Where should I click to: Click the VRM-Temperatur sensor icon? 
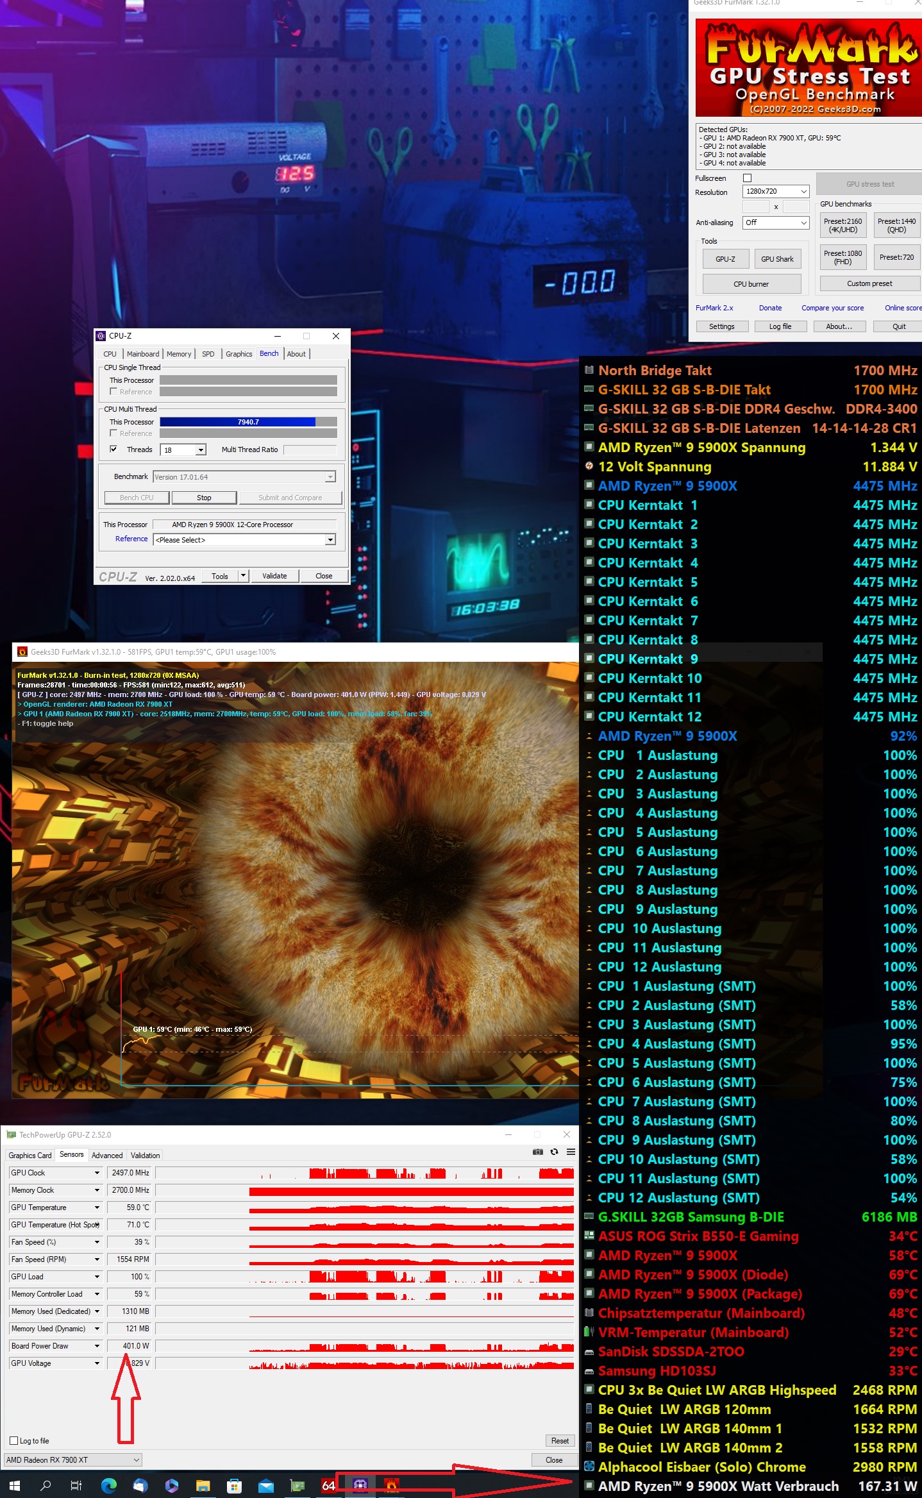click(589, 1331)
